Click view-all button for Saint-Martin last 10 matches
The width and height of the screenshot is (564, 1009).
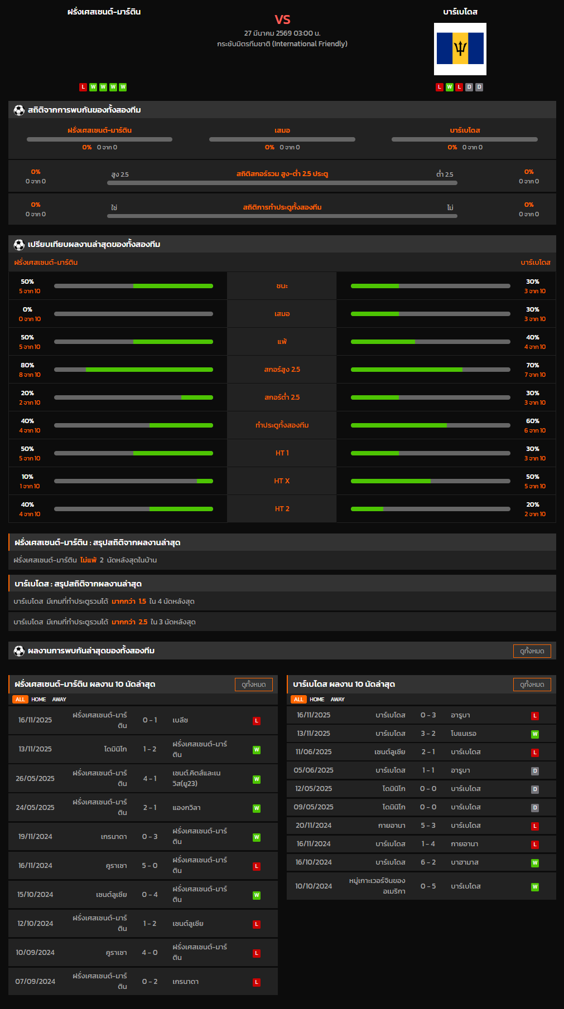(253, 685)
